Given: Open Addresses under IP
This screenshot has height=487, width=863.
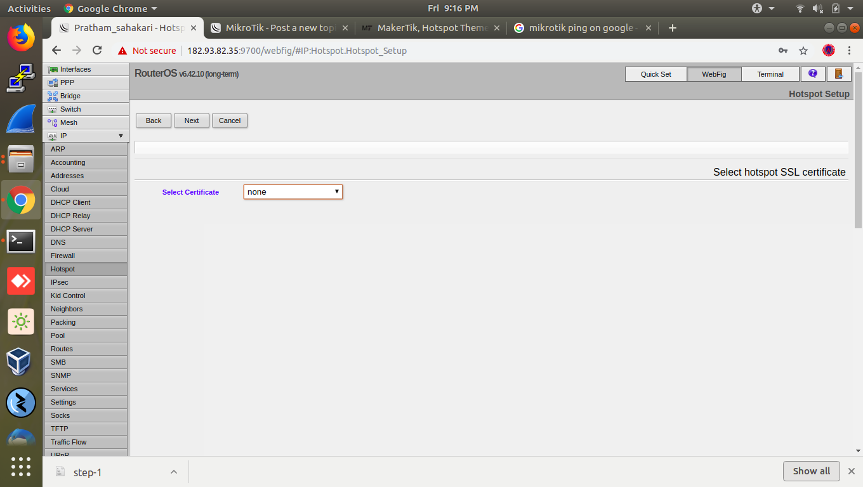Looking at the screenshot, I should (86, 176).
